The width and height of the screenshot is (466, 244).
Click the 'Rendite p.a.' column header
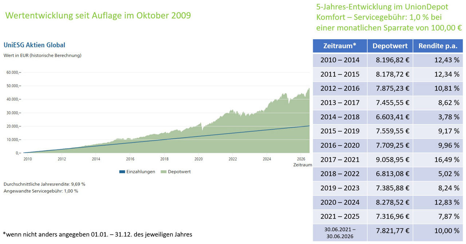coord(438,46)
